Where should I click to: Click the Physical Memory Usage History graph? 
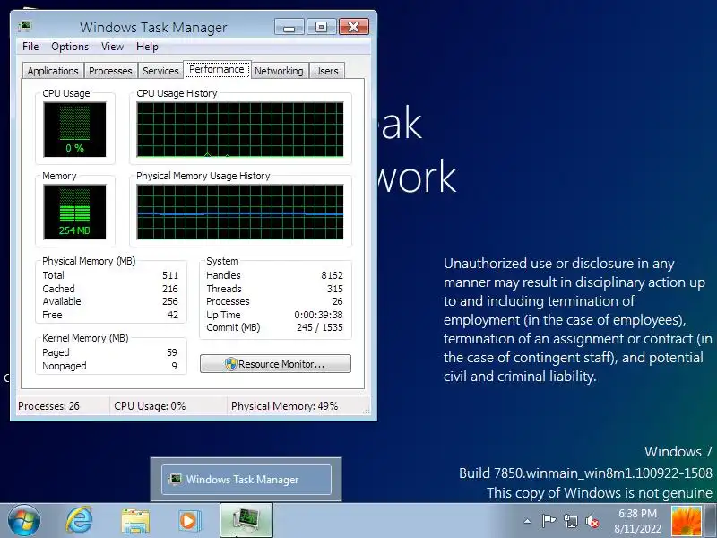(240, 212)
